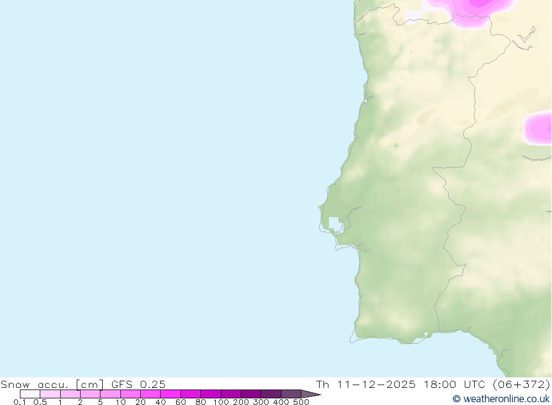Select the 200–300 cm legend color swatch
552x405 pixels.
pos(251,394)
